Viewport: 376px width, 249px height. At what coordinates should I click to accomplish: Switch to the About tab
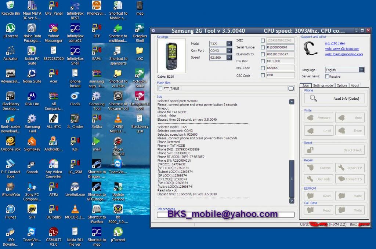pos(355,85)
